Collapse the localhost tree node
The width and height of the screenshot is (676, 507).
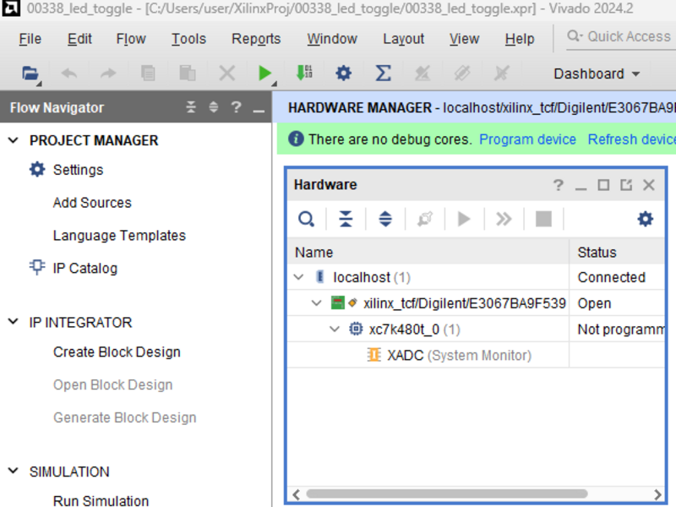[298, 277]
